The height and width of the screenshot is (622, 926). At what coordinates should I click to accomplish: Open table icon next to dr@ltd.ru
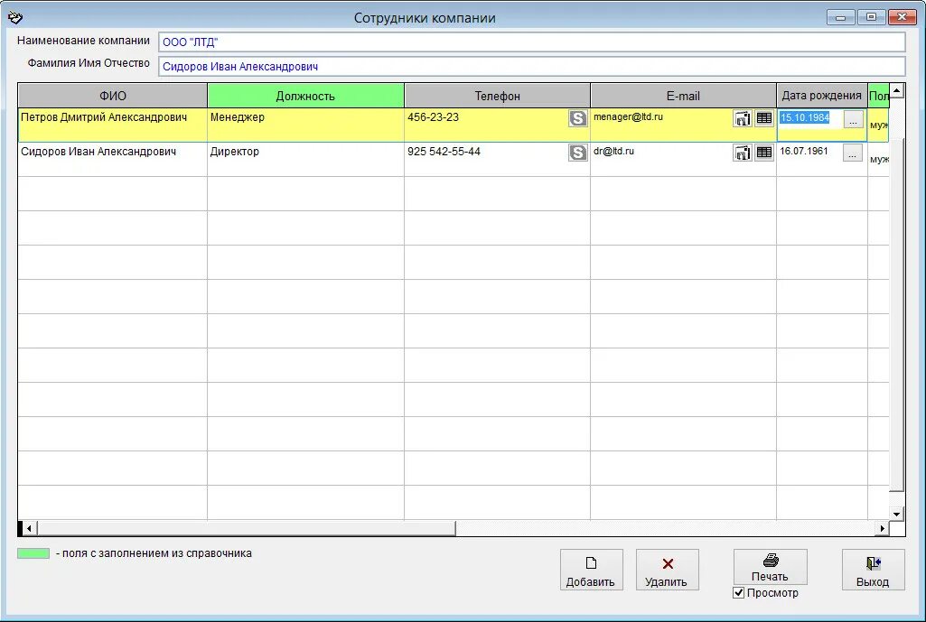click(x=764, y=153)
